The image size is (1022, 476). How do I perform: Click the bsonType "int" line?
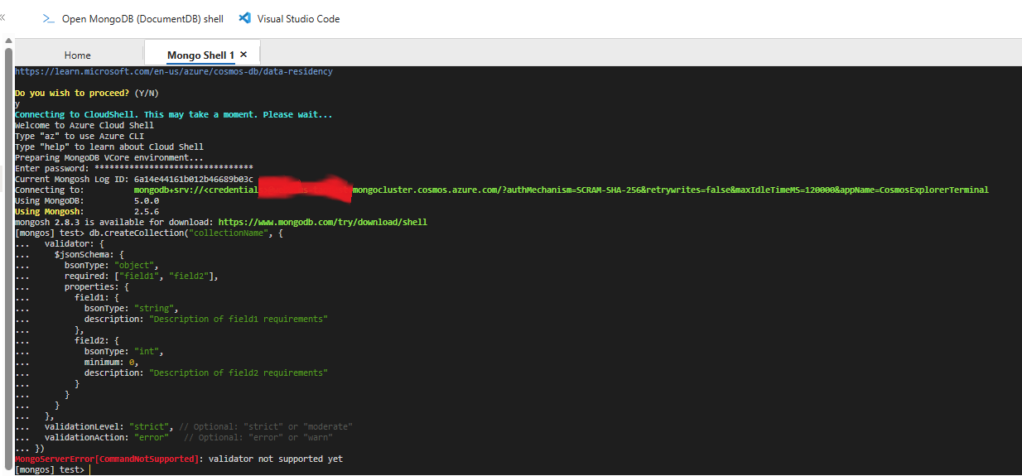(124, 351)
